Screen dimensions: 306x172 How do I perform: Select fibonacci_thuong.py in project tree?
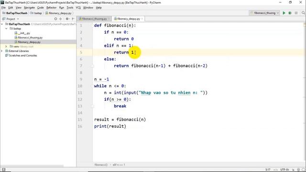click(x=30, y=38)
